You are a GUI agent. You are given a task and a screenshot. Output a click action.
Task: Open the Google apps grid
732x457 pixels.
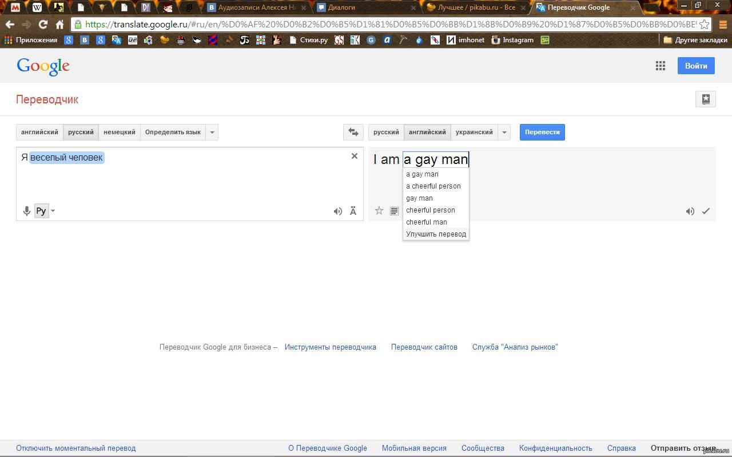click(661, 66)
